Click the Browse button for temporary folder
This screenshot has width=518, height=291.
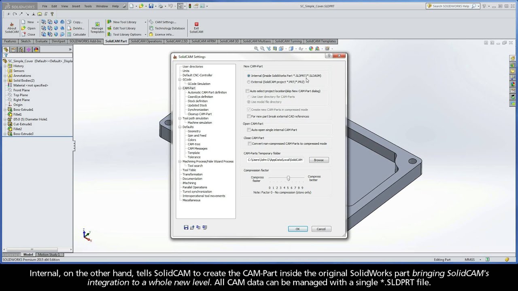pos(319,160)
